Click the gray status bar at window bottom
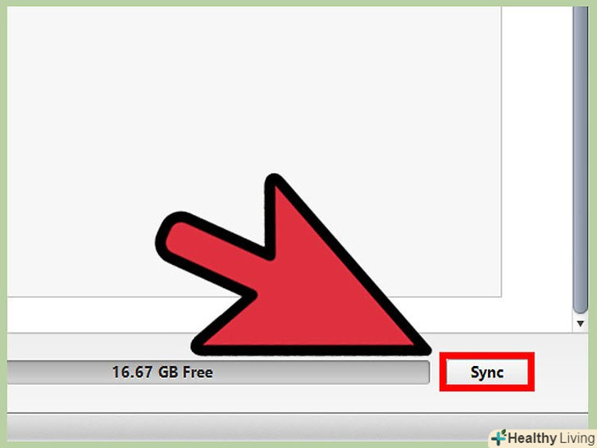Screen dimensions: 597x448 297,427
